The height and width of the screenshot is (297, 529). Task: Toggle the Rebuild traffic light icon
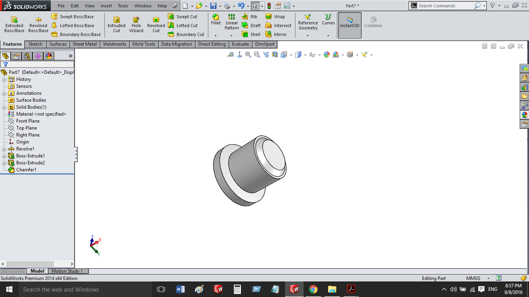pyautogui.click(x=269, y=6)
